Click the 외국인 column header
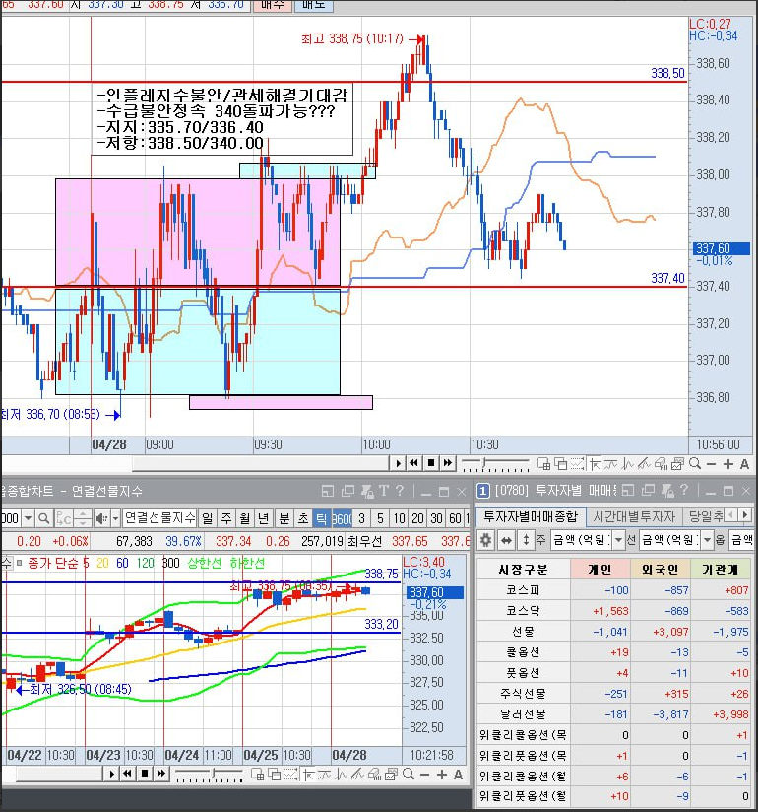 click(x=661, y=569)
